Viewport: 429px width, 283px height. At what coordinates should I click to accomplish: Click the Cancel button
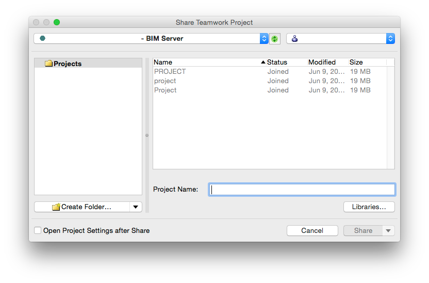312,231
